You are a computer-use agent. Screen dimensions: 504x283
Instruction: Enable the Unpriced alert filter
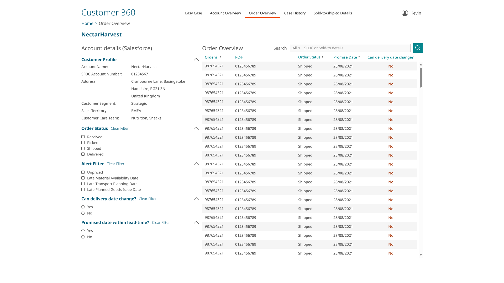(x=83, y=172)
